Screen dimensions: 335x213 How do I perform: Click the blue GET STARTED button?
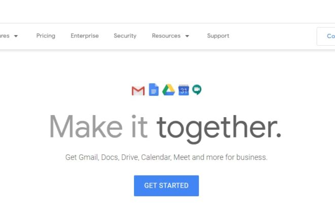166,186
